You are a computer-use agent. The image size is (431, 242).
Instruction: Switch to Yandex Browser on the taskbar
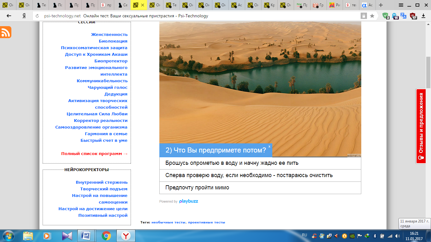click(x=126, y=236)
